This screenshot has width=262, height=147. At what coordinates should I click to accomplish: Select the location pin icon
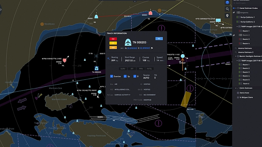227,15
